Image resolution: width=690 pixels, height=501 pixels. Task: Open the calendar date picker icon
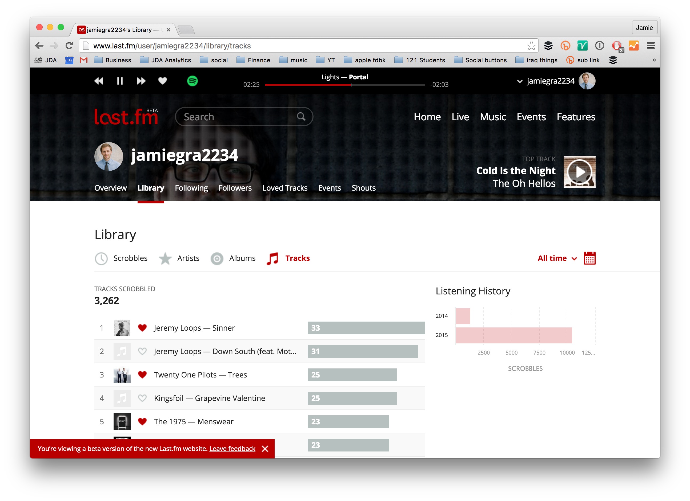click(589, 258)
